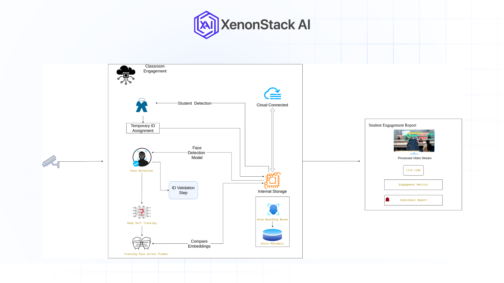Select the Classroom Engagement cloud chip icon
The image size is (504, 283).
click(x=126, y=75)
